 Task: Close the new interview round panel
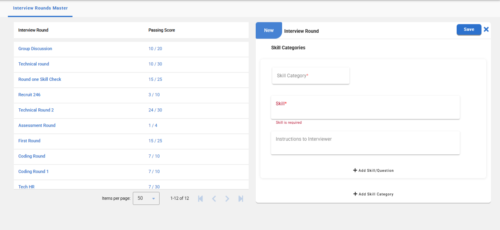coord(486,30)
